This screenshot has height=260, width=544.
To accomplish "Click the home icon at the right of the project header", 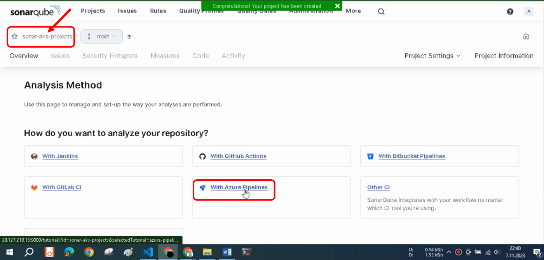I will tap(526, 36).
